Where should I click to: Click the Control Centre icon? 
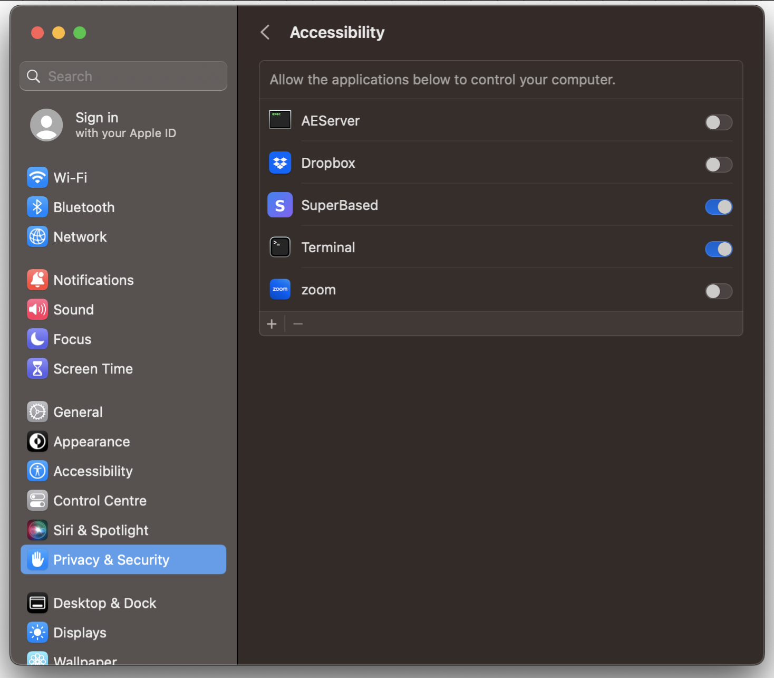tap(37, 501)
